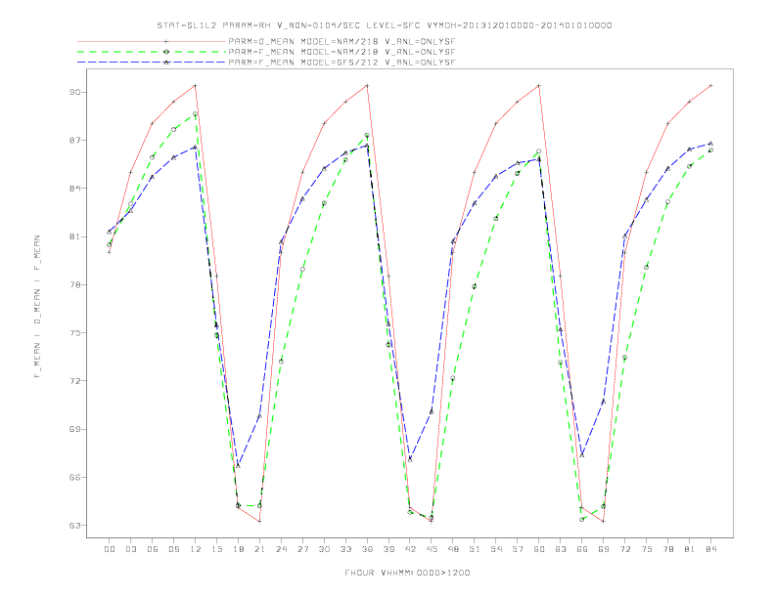Click the x-axis hour label 24

281,549
